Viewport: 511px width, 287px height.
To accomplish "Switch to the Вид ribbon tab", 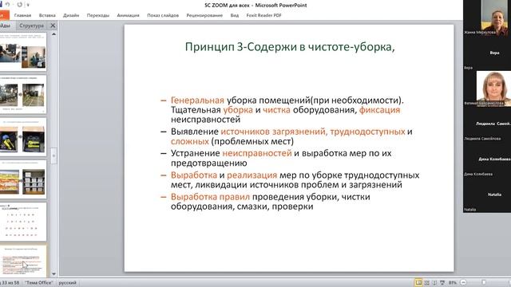I will pyautogui.click(x=234, y=15).
